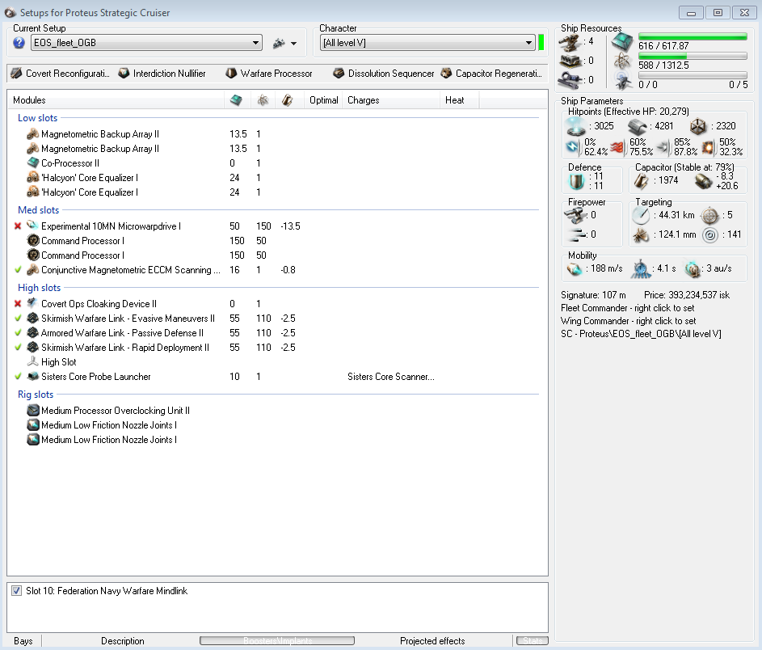Image resolution: width=762 pixels, height=650 pixels.
Task: Click the Capacitor Regeneration subsystem icon
Action: [x=446, y=74]
